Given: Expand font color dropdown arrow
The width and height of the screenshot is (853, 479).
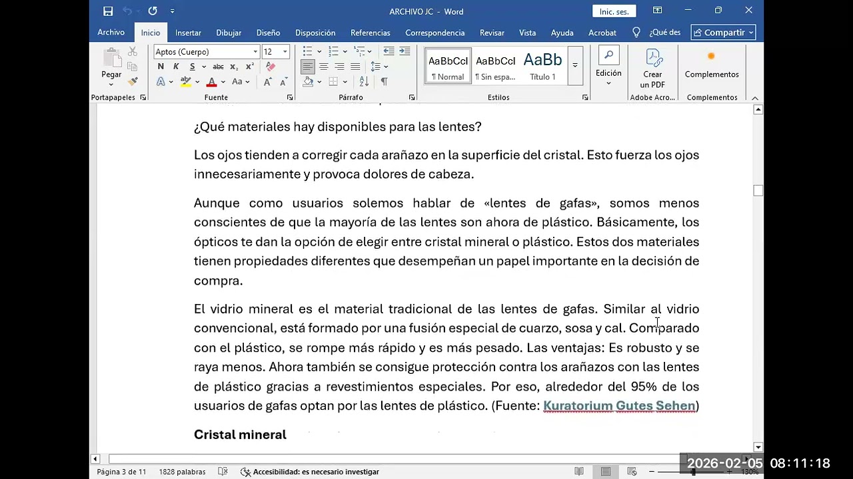Looking at the screenshot, I should point(223,82).
